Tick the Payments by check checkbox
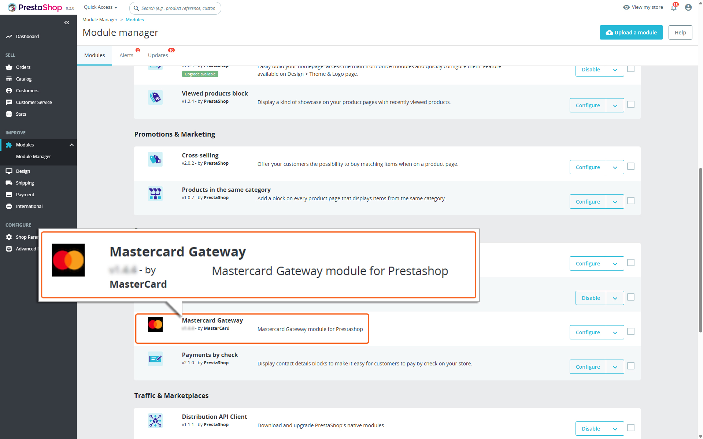Viewport: 703px width, 439px height. (x=630, y=366)
